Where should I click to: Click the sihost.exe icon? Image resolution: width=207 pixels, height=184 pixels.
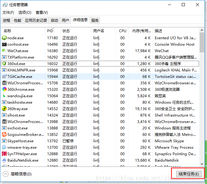(x=4, y=115)
